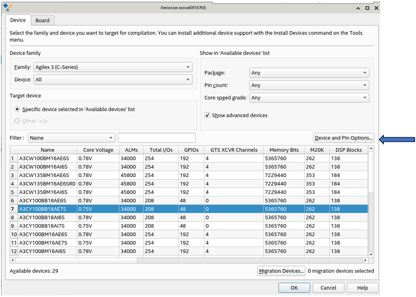Open the Device dropdown set to All
Image resolution: width=416 pixels, height=297 pixels.
point(113,79)
